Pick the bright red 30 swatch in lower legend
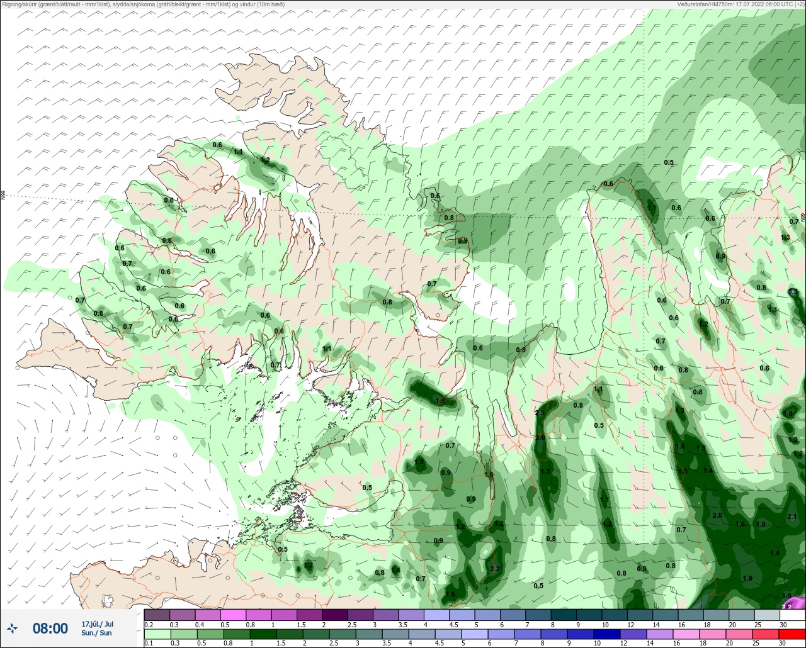This screenshot has width=806, height=648. [x=792, y=634]
